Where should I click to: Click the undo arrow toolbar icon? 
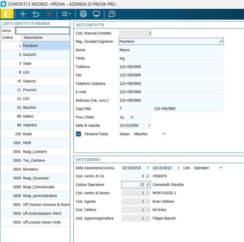click(36, 14)
